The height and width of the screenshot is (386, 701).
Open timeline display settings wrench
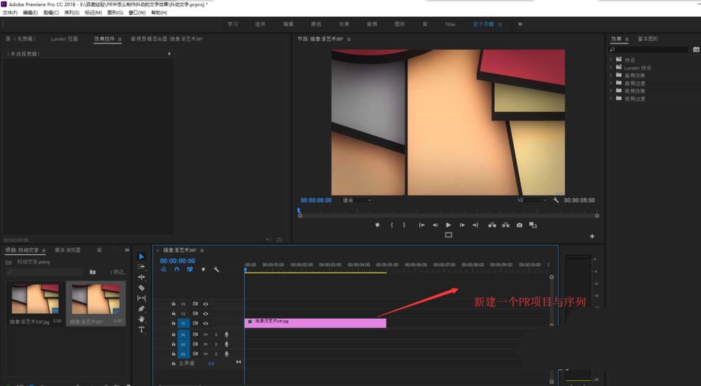[x=217, y=269]
